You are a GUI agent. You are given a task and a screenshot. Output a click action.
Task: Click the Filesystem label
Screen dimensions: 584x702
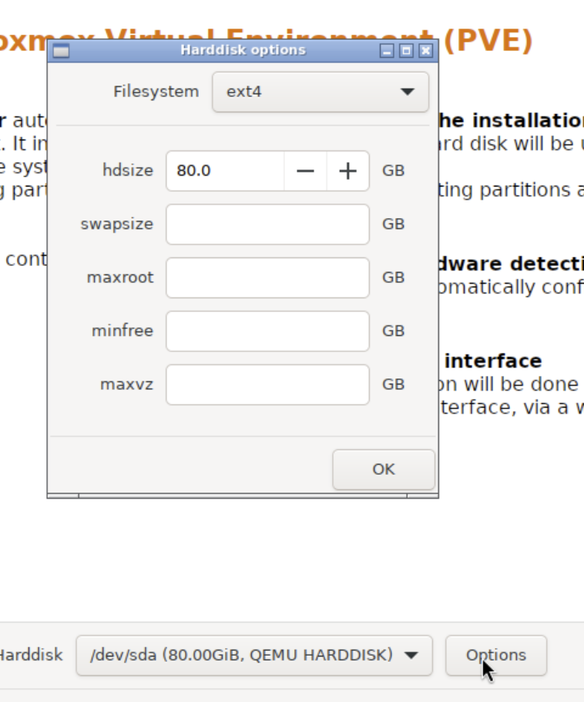[156, 92]
